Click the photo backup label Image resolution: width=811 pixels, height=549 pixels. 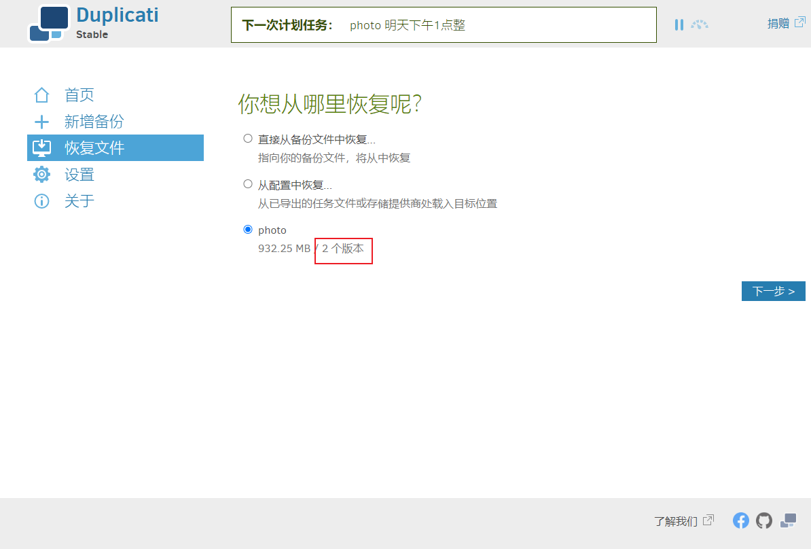272,230
